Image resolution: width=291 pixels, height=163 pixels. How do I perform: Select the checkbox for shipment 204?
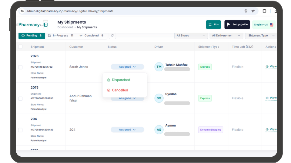(x=20, y=130)
